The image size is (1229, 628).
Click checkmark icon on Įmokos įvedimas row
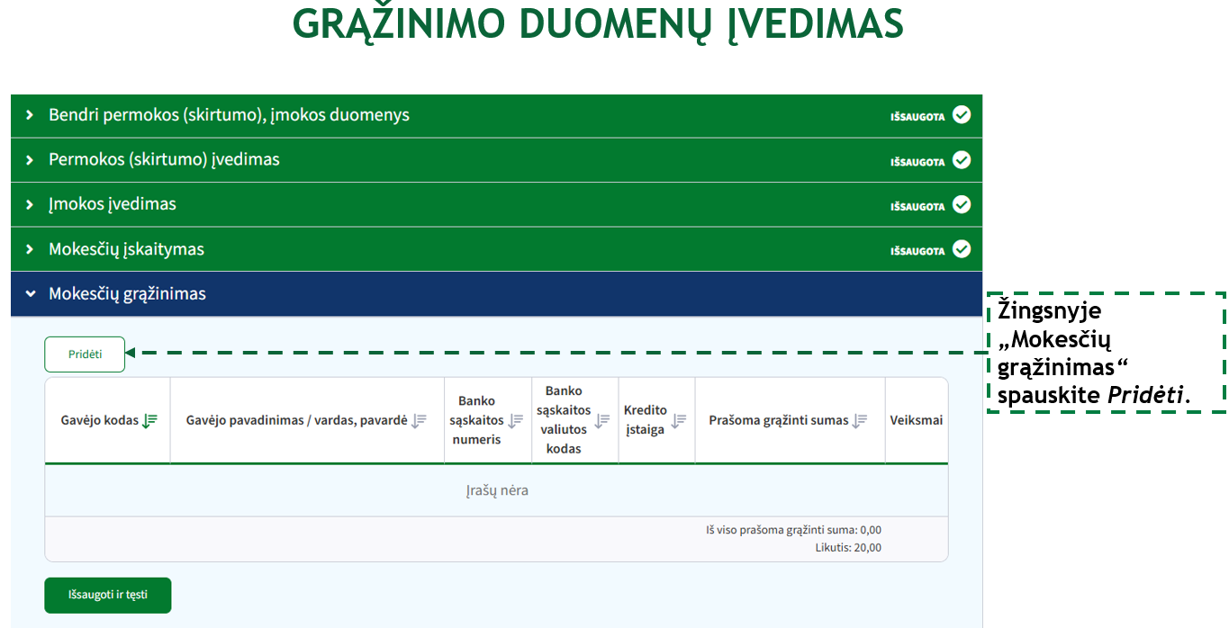[962, 204]
